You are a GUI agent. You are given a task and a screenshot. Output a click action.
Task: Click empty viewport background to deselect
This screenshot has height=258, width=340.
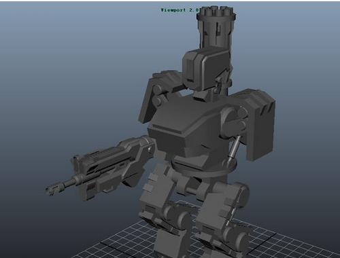coord(56,68)
